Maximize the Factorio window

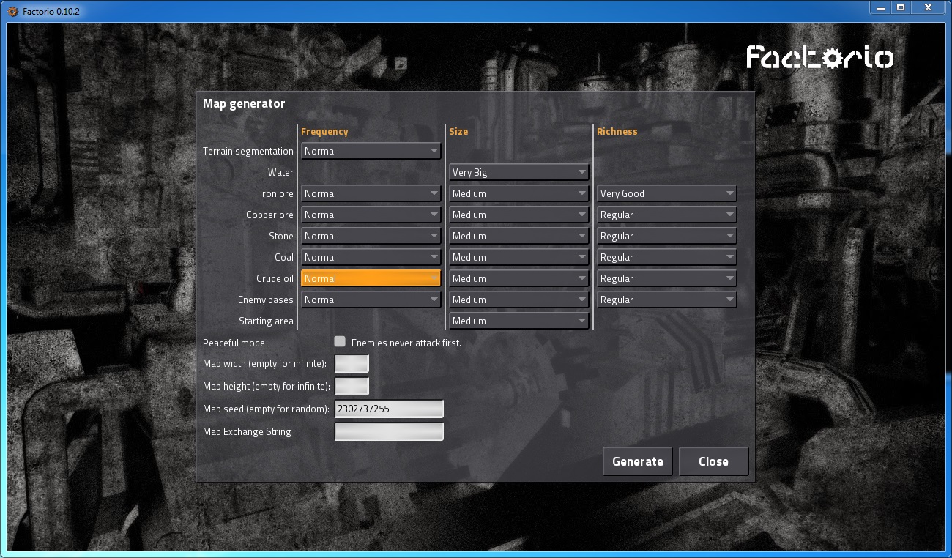tap(901, 8)
